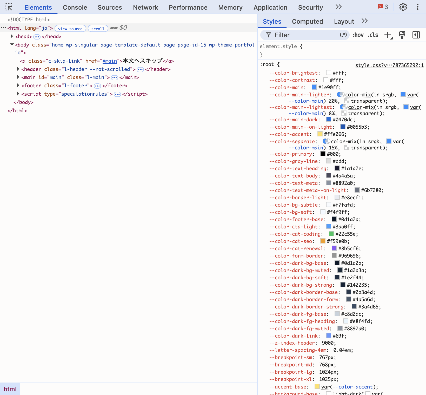Expand the footer l-footer node
The height and width of the screenshot is (395, 426).
tap(18, 85)
